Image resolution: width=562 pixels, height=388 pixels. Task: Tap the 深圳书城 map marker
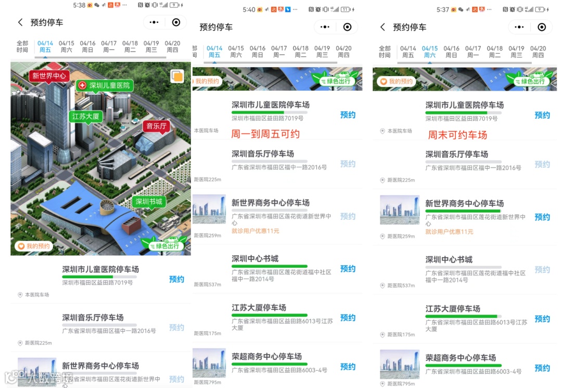pyautogui.click(x=149, y=202)
